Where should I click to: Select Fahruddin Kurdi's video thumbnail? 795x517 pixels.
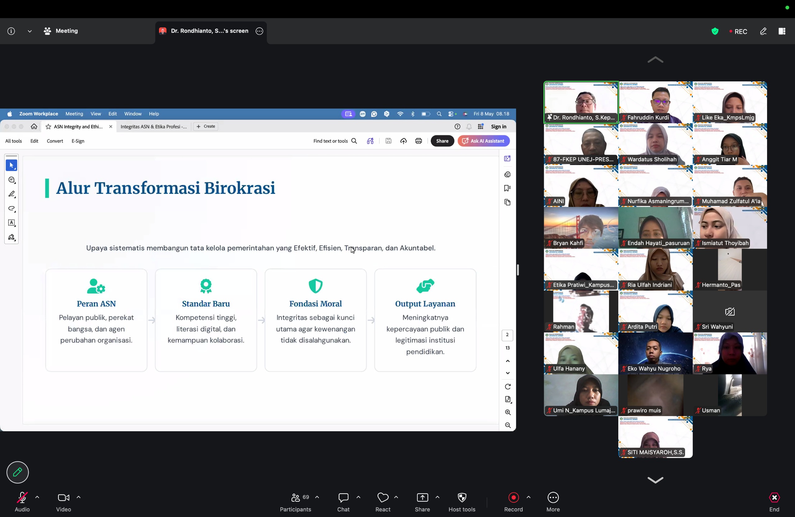coord(655,103)
